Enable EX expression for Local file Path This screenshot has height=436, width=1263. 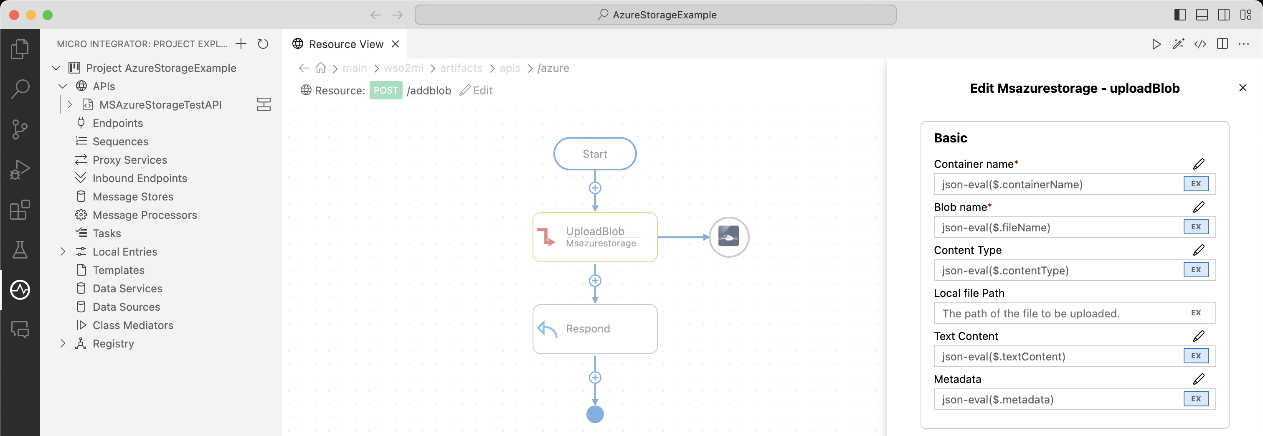pyautogui.click(x=1196, y=313)
